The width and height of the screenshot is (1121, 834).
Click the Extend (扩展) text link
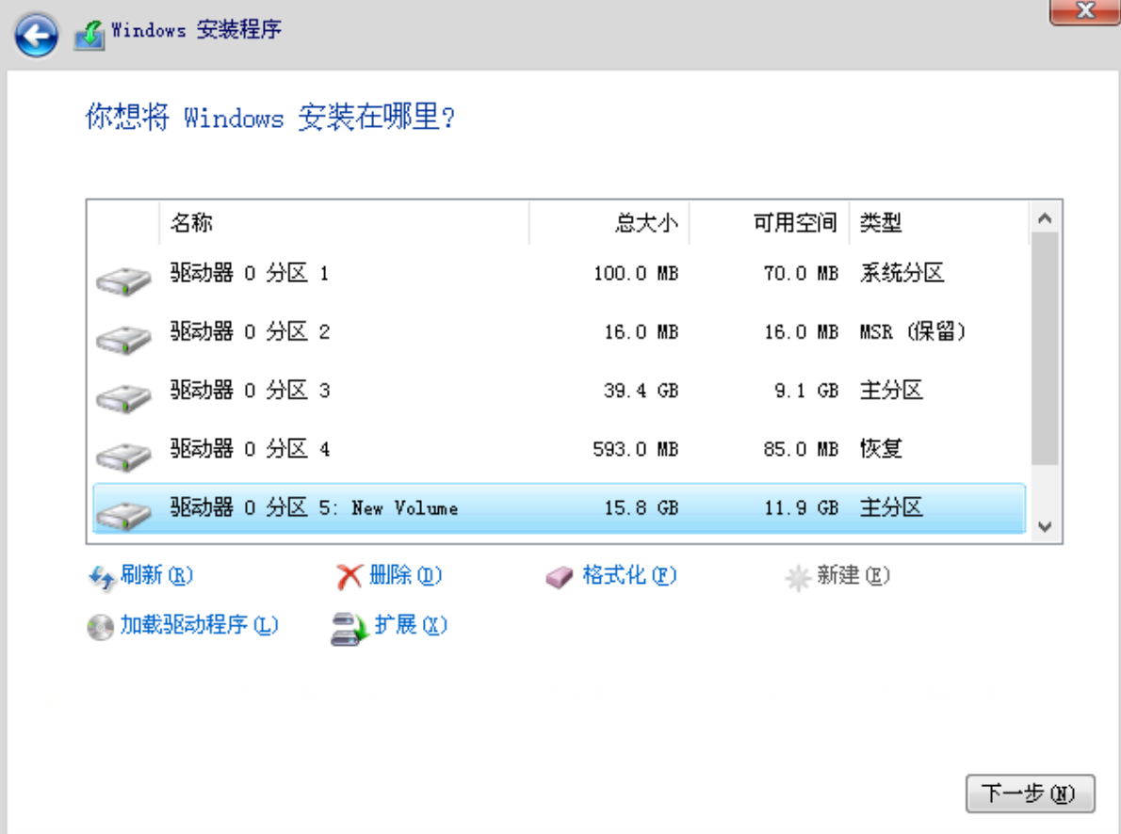(x=410, y=625)
